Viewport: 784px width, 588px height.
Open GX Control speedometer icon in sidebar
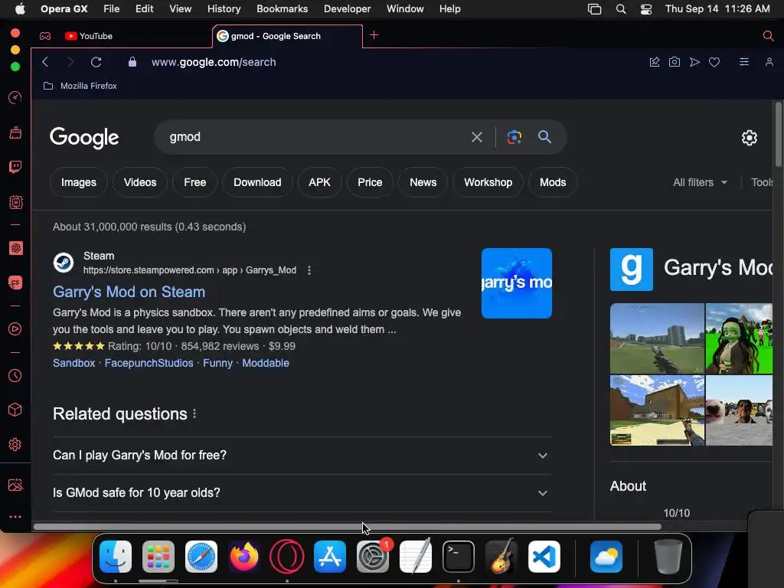coord(15,97)
